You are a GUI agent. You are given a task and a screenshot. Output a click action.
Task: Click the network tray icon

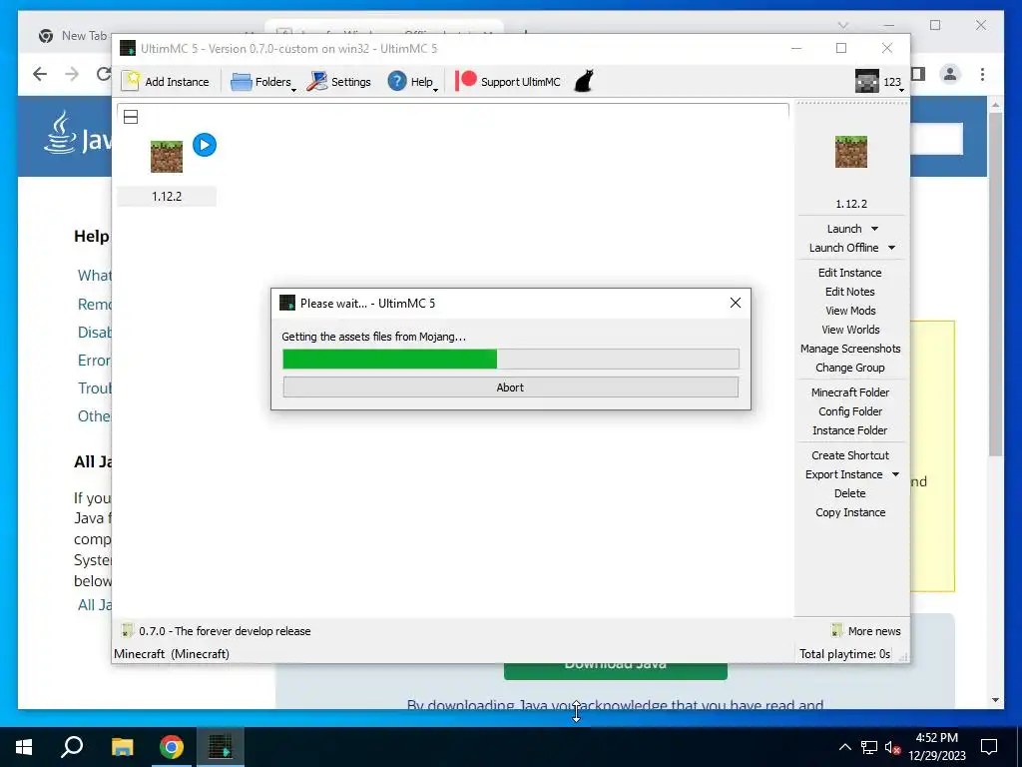tap(869, 747)
